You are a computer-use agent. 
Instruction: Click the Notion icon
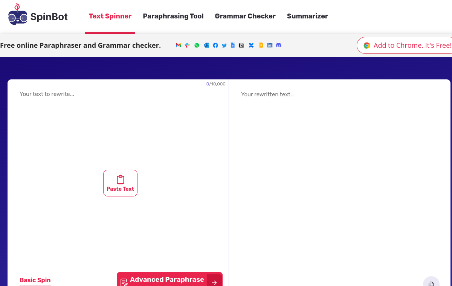241,46
